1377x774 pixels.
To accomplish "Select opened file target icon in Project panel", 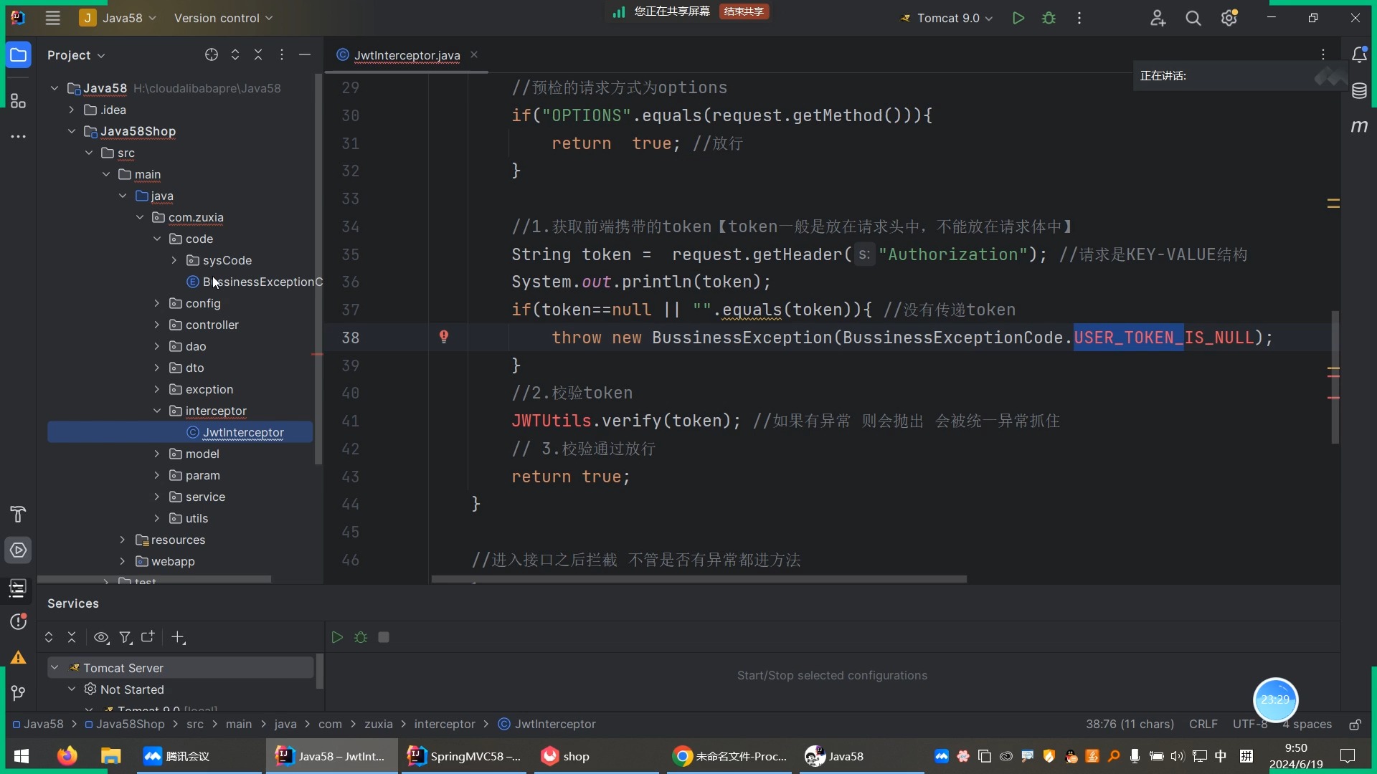I will click(211, 55).
